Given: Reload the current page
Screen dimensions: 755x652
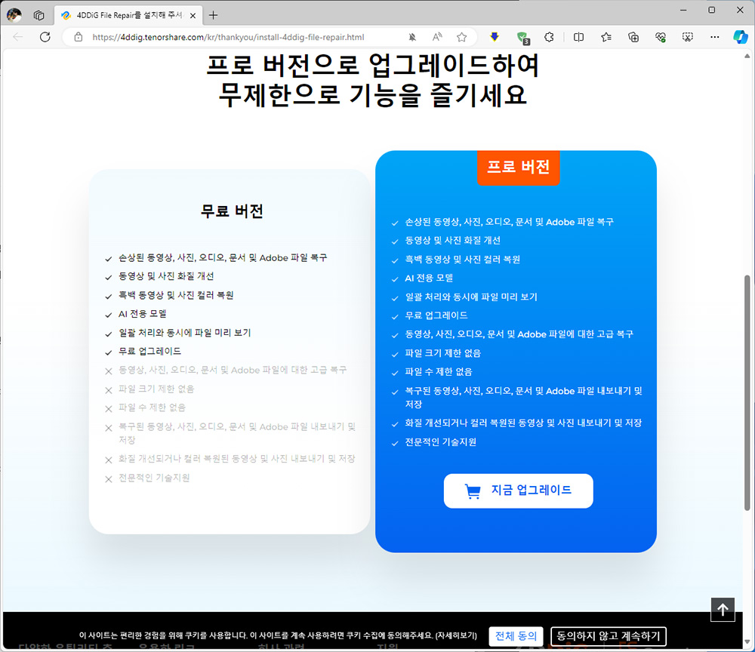Looking at the screenshot, I should pyautogui.click(x=45, y=37).
